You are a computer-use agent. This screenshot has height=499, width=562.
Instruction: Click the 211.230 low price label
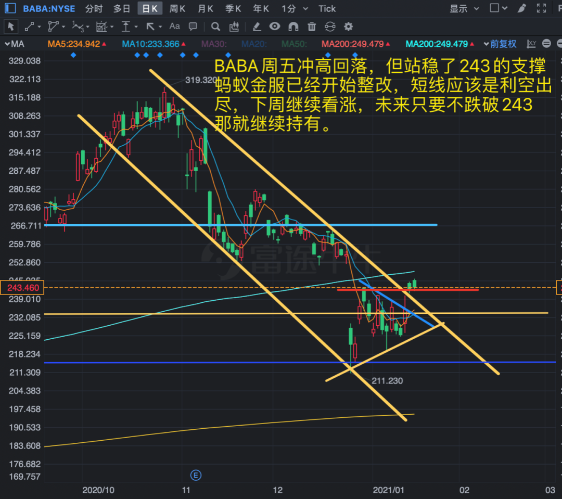click(x=387, y=381)
